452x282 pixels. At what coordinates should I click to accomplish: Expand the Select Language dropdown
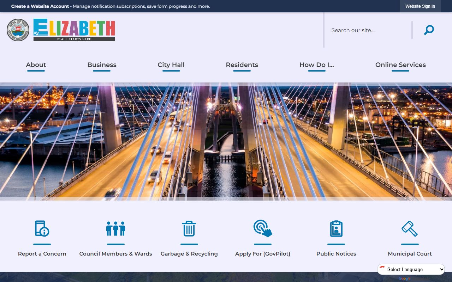(411, 269)
